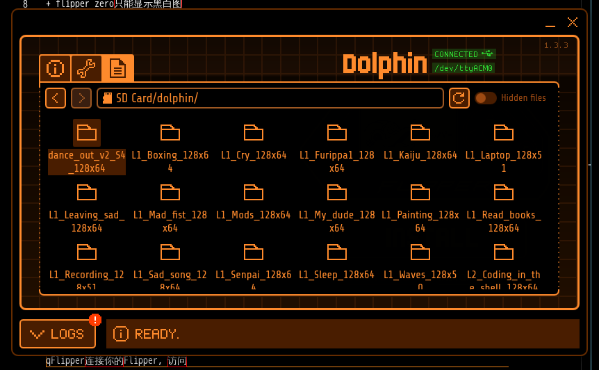Click the L1_Sleep_128x64 folder name text
The width and height of the screenshot is (599, 370).
(x=336, y=275)
